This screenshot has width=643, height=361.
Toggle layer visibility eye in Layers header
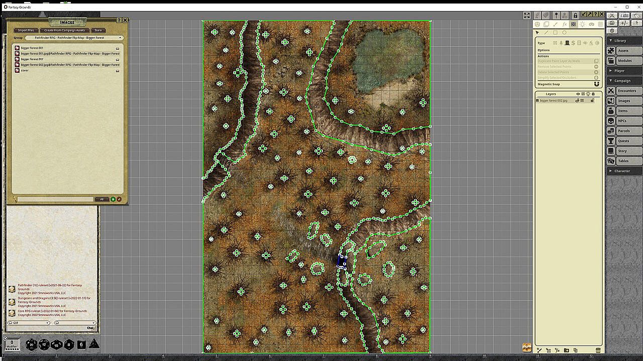pos(578,94)
